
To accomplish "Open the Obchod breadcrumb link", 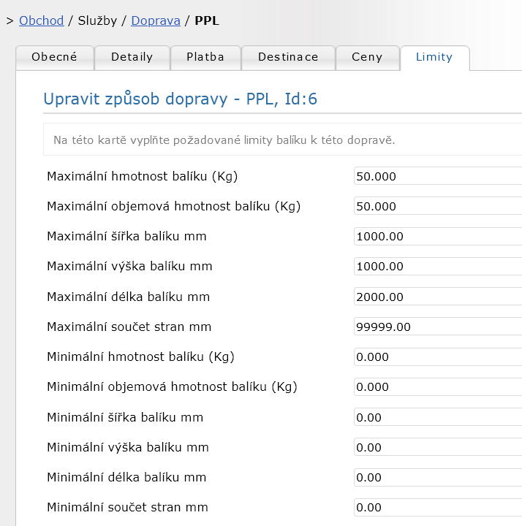I will click(x=41, y=20).
